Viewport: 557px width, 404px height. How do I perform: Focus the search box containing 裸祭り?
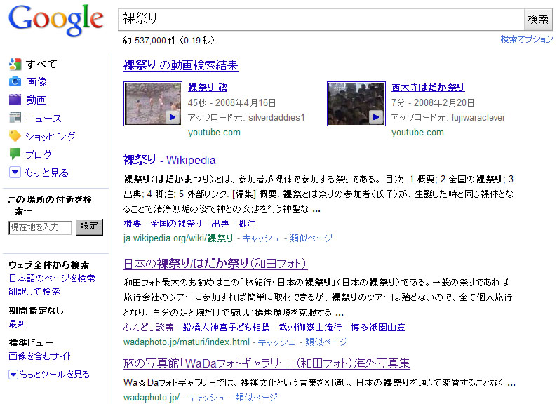pyautogui.click(x=321, y=19)
